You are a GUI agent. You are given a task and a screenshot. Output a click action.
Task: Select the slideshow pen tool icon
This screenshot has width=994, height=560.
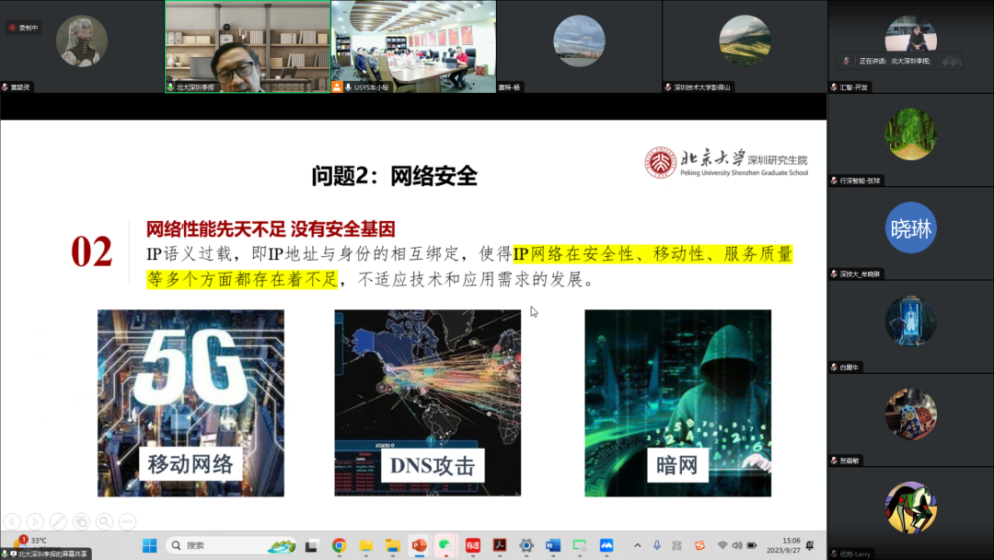(x=58, y=521)
